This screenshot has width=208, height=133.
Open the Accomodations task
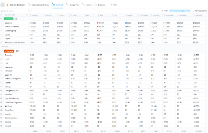point(11,118)
